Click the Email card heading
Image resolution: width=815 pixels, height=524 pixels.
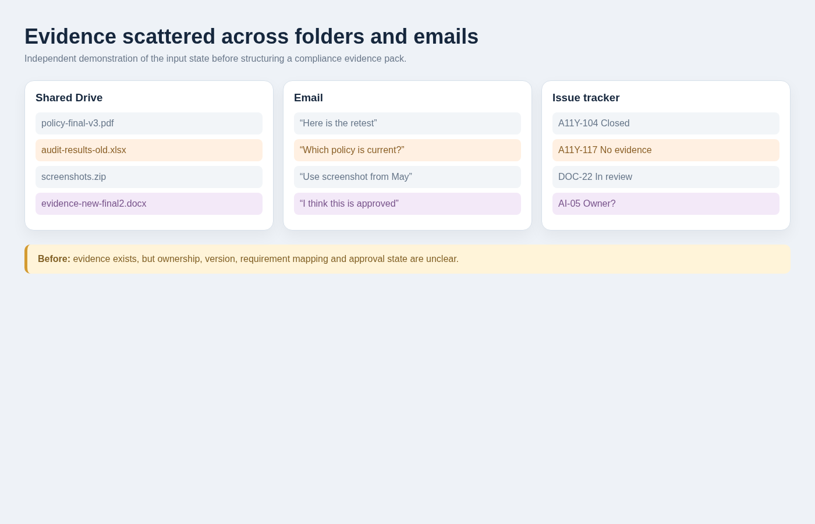pos(309,98)
